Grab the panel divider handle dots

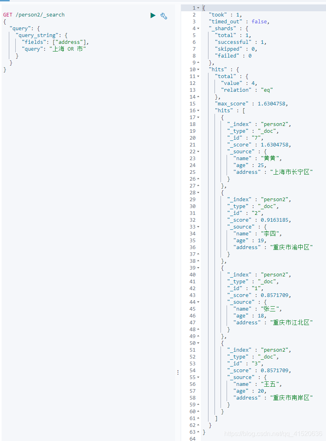(178, 372)
